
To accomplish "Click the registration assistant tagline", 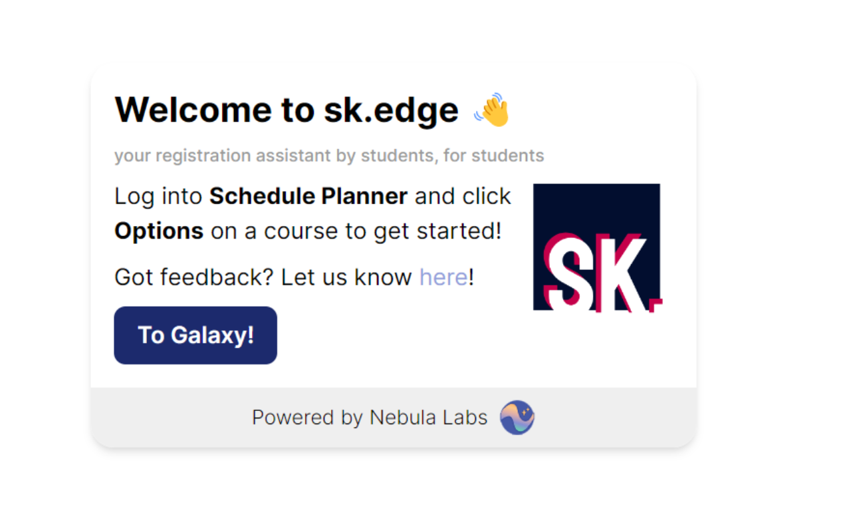I will click(329, 155).
